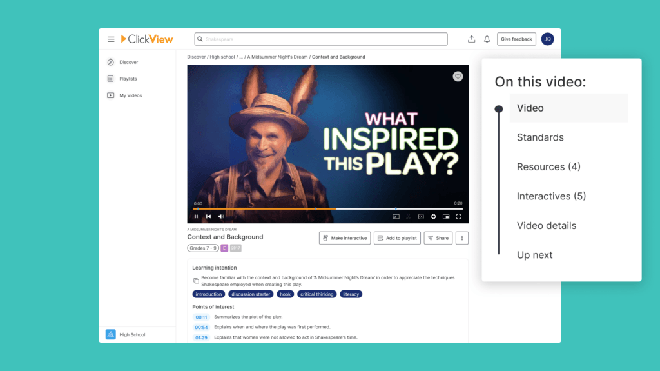Screen dimensions: 660x371
Task: Open the hamburger menu next to ClickView logo
Action: pos(111,39)
